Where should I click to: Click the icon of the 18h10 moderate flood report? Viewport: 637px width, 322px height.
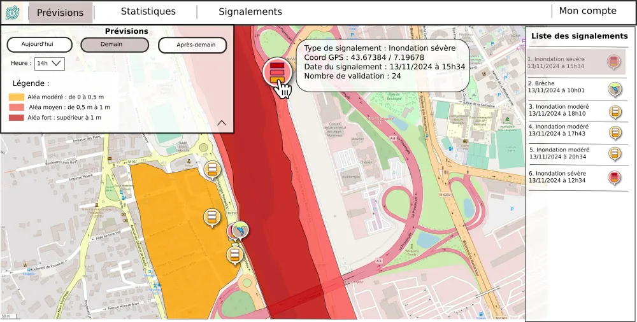[x=615, y=112]
